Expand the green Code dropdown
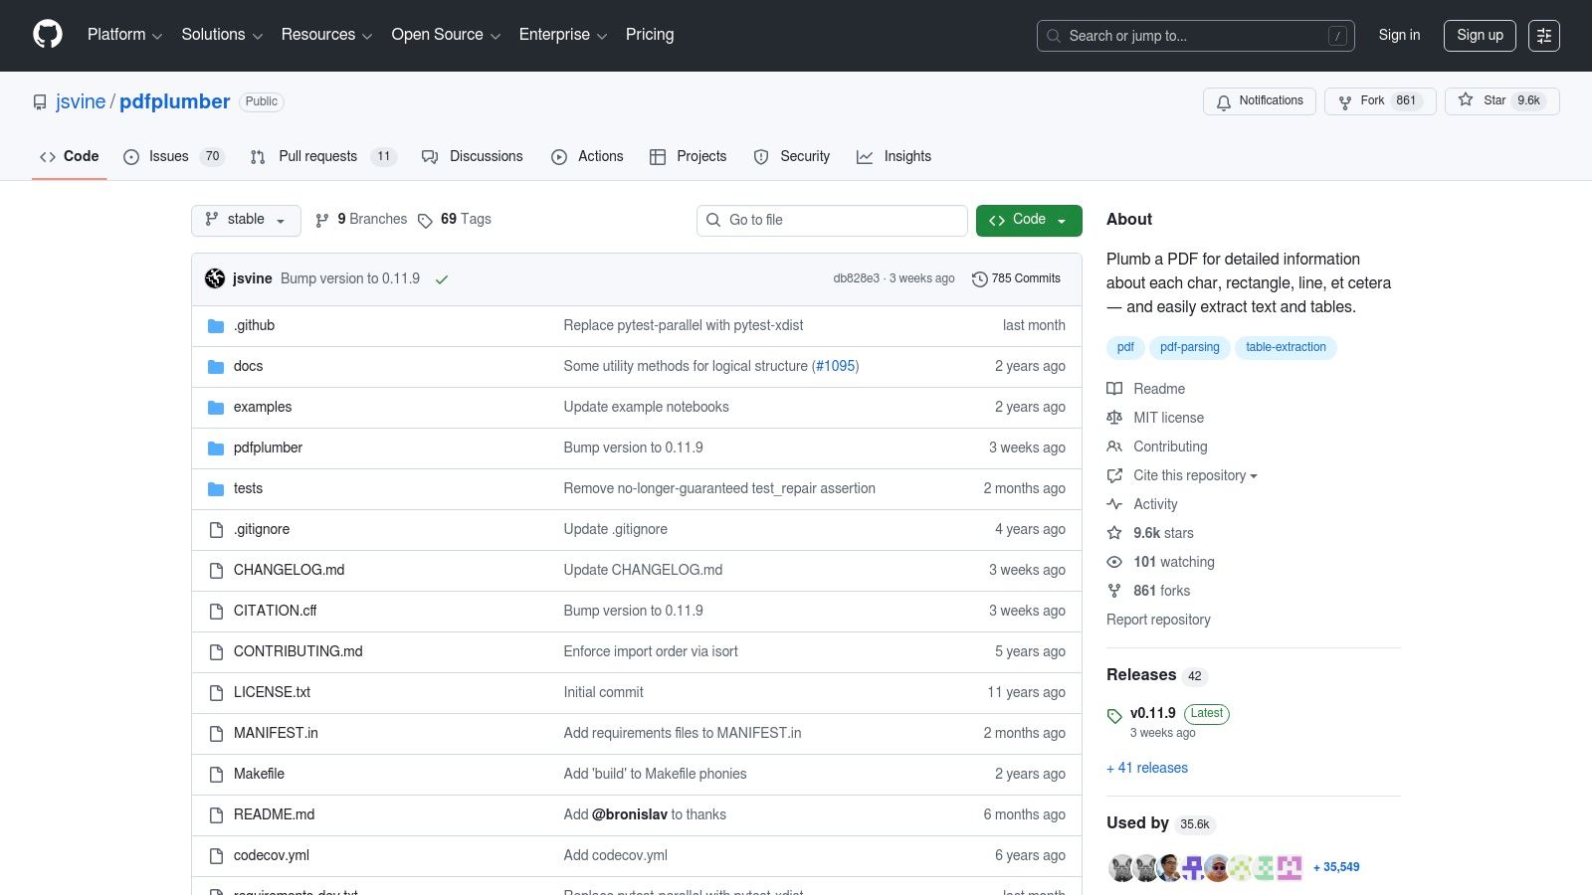 click(1028, 220)
